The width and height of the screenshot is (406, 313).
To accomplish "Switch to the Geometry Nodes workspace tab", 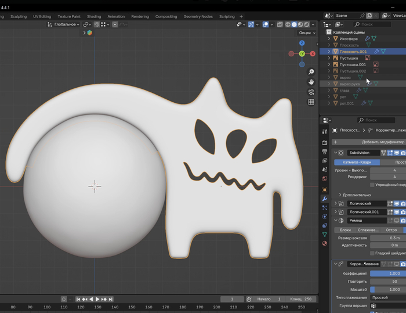I will coord(199,16).
